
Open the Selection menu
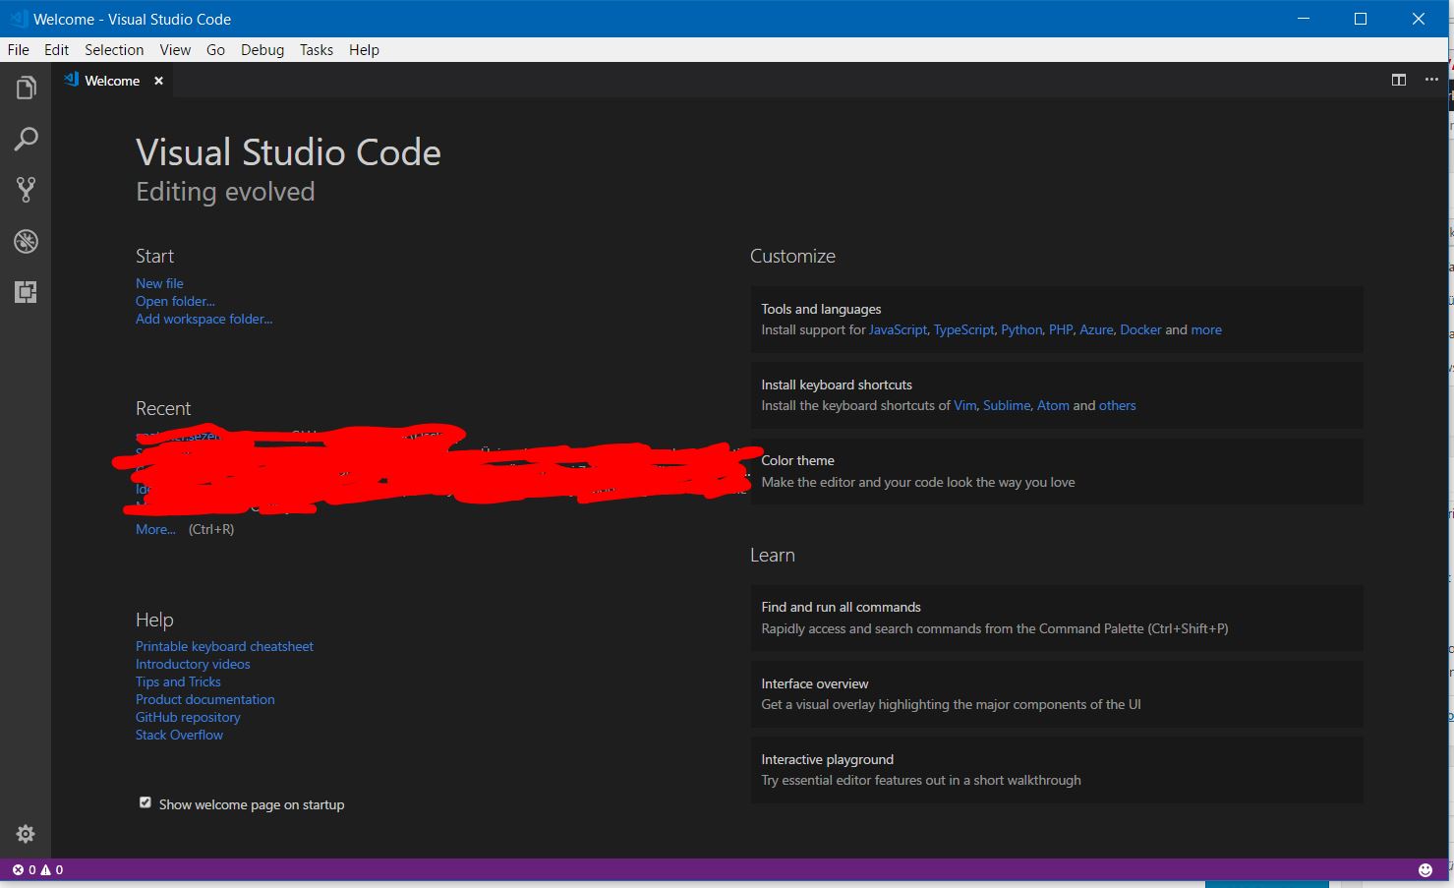pos(114,50)
